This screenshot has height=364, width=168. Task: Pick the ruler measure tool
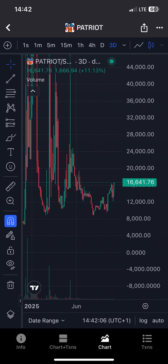[x=11, y=186]
